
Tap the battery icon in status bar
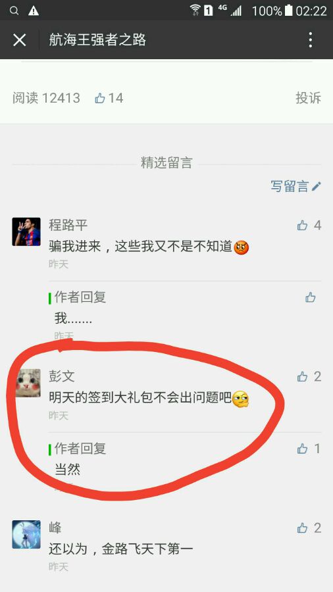pyautogui.click(x=288, y=10)
